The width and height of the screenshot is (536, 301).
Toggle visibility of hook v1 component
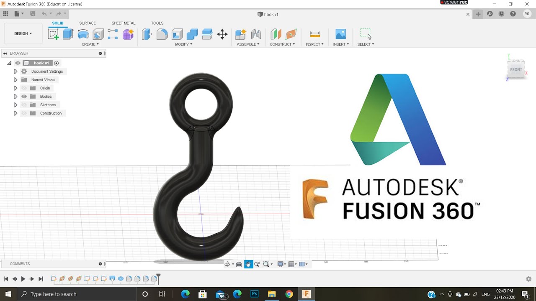click(18, 63)
